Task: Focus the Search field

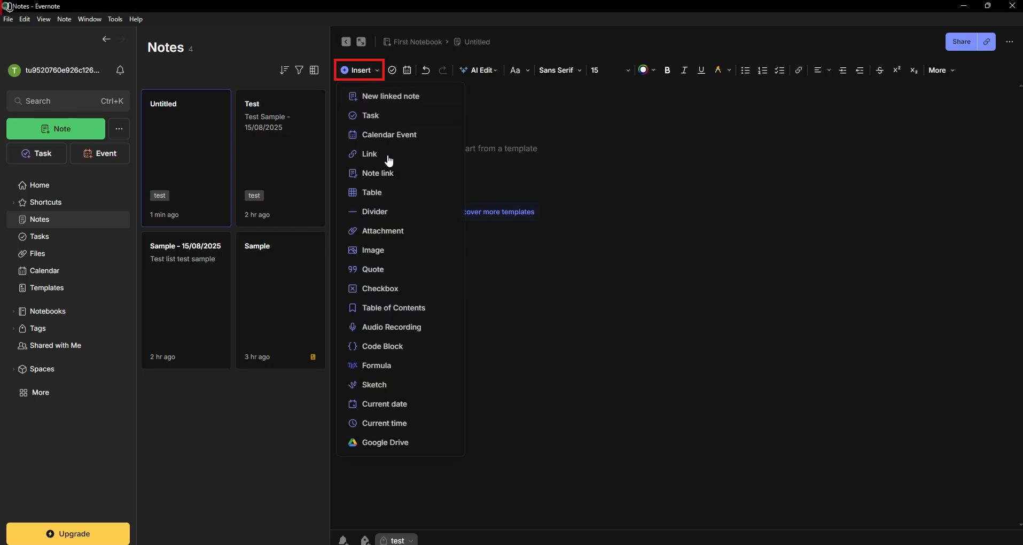Action: click(68, 101)
